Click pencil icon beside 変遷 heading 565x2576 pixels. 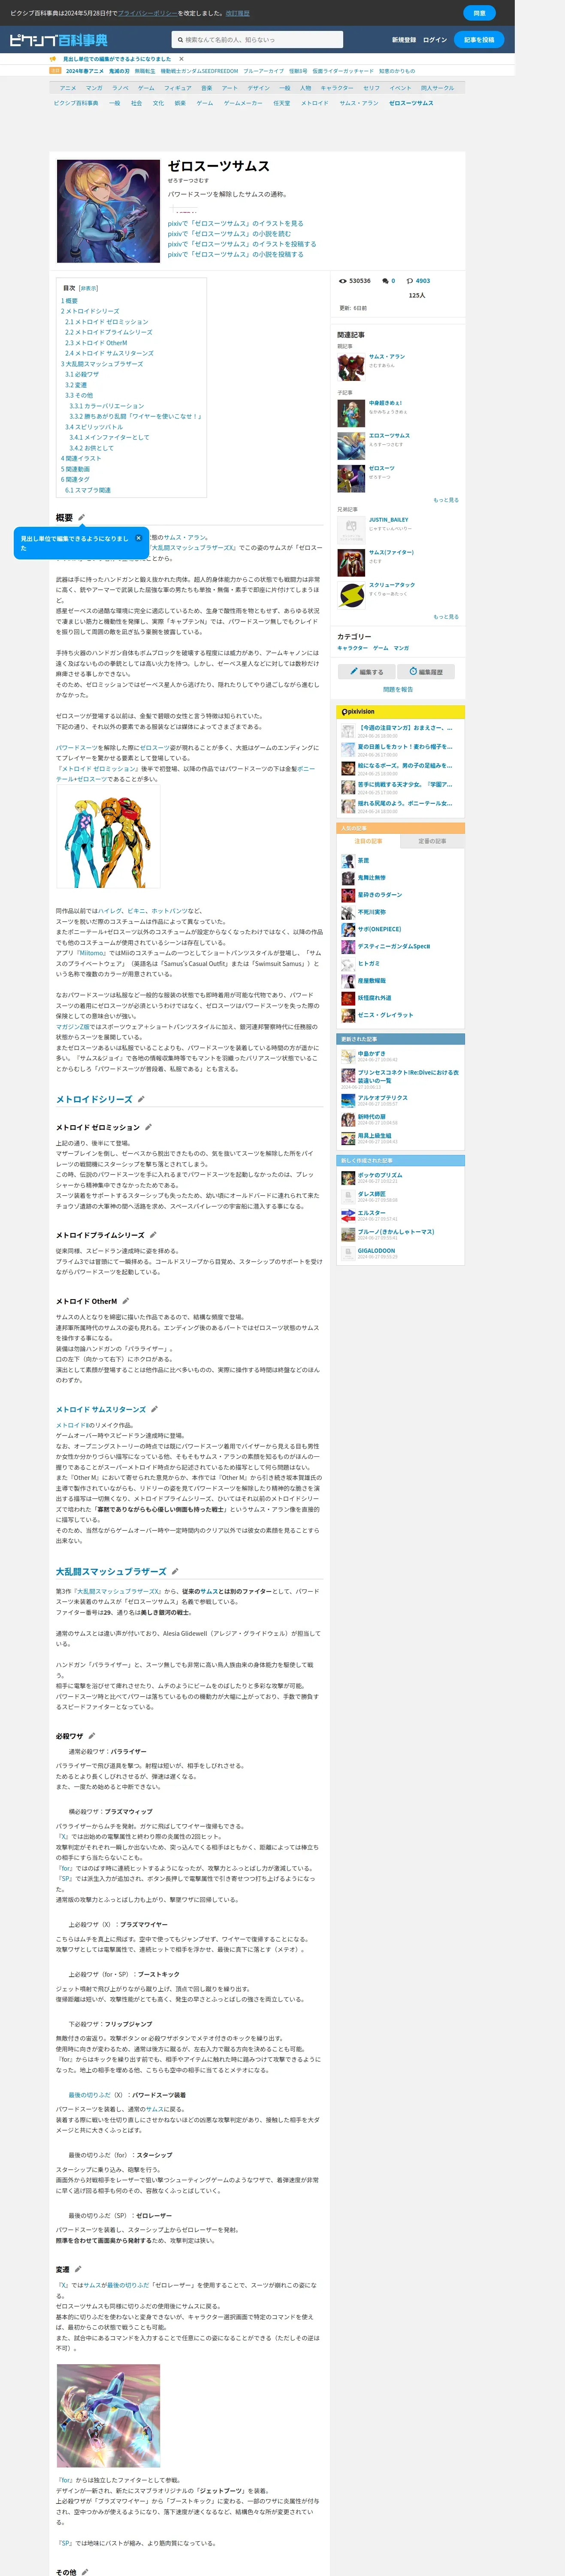79,2269
